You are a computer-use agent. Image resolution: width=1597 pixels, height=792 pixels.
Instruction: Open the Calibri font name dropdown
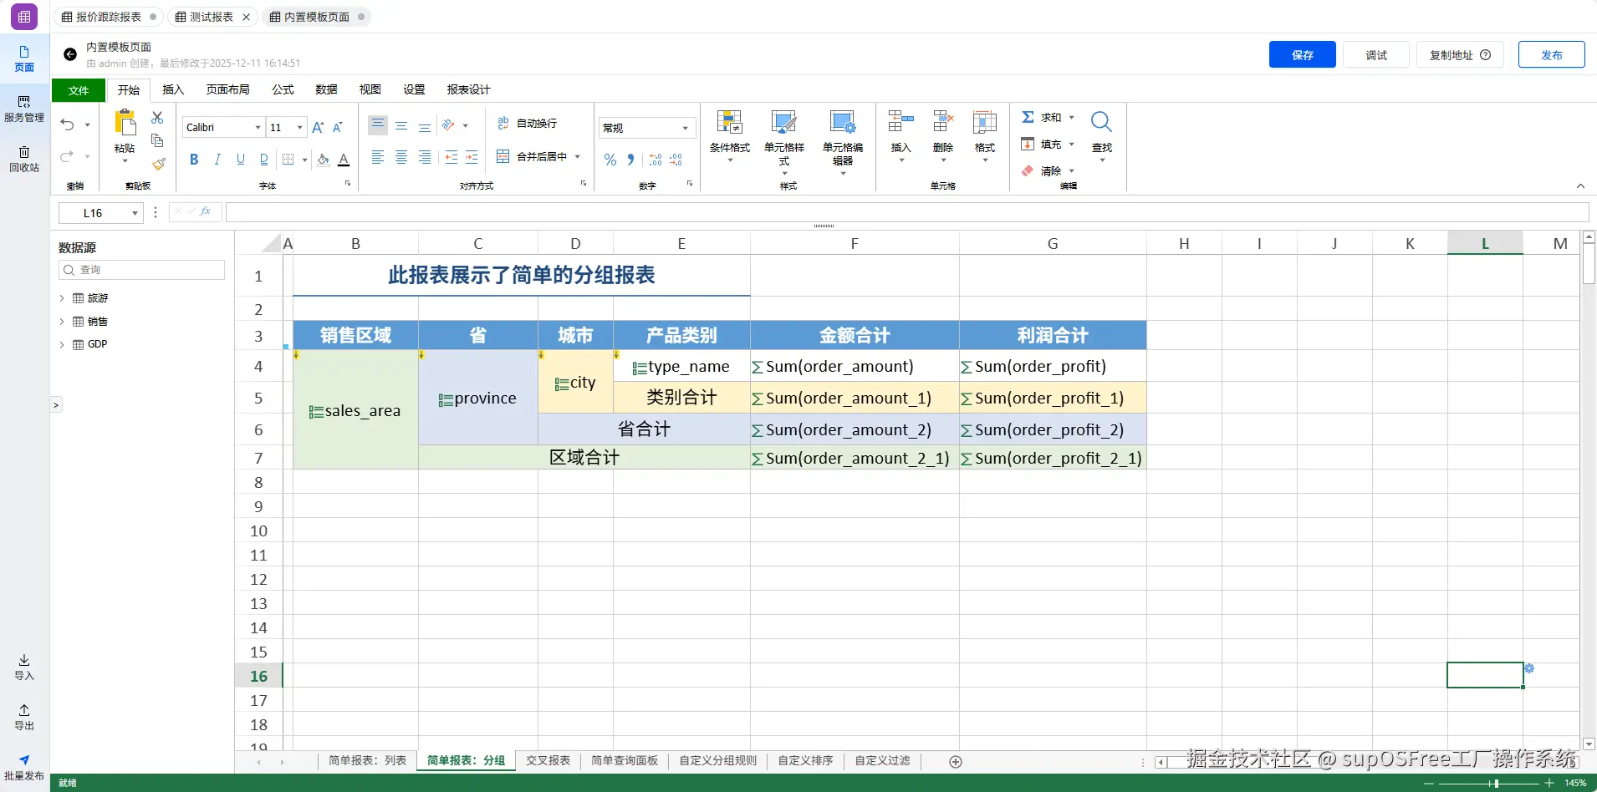pyautogui.click(x=258, y=127)
